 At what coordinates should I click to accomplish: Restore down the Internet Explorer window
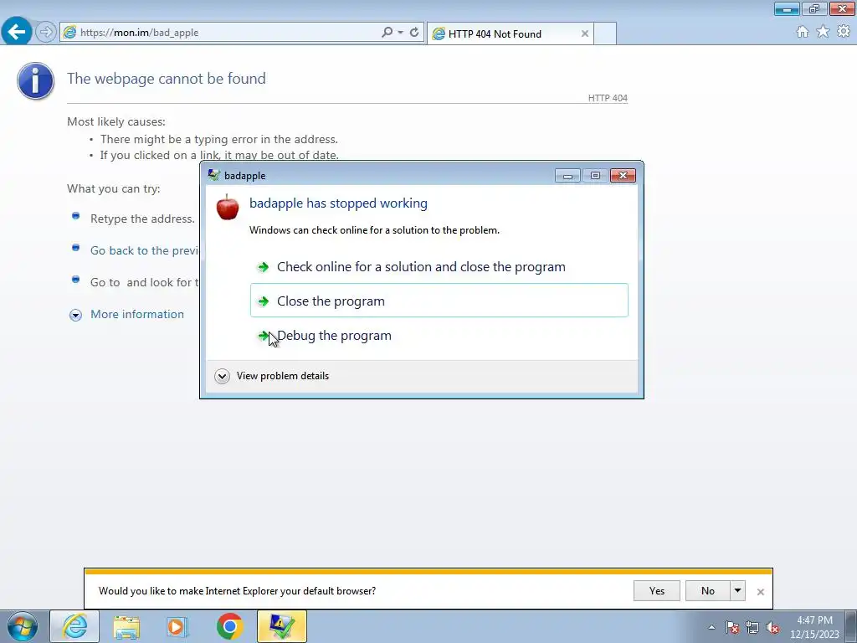click(814, 8)
